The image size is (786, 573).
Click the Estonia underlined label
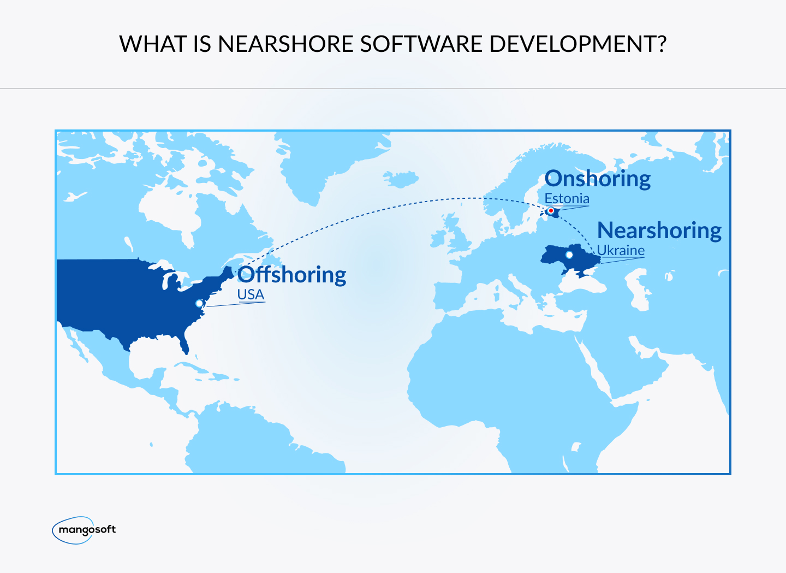pos(567,198)
